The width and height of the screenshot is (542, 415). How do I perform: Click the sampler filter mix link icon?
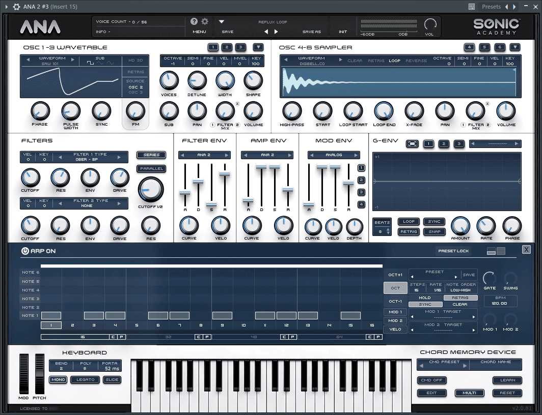click(x=487, y=103)
